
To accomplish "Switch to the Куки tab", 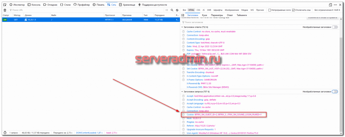I will click(205, 15).
